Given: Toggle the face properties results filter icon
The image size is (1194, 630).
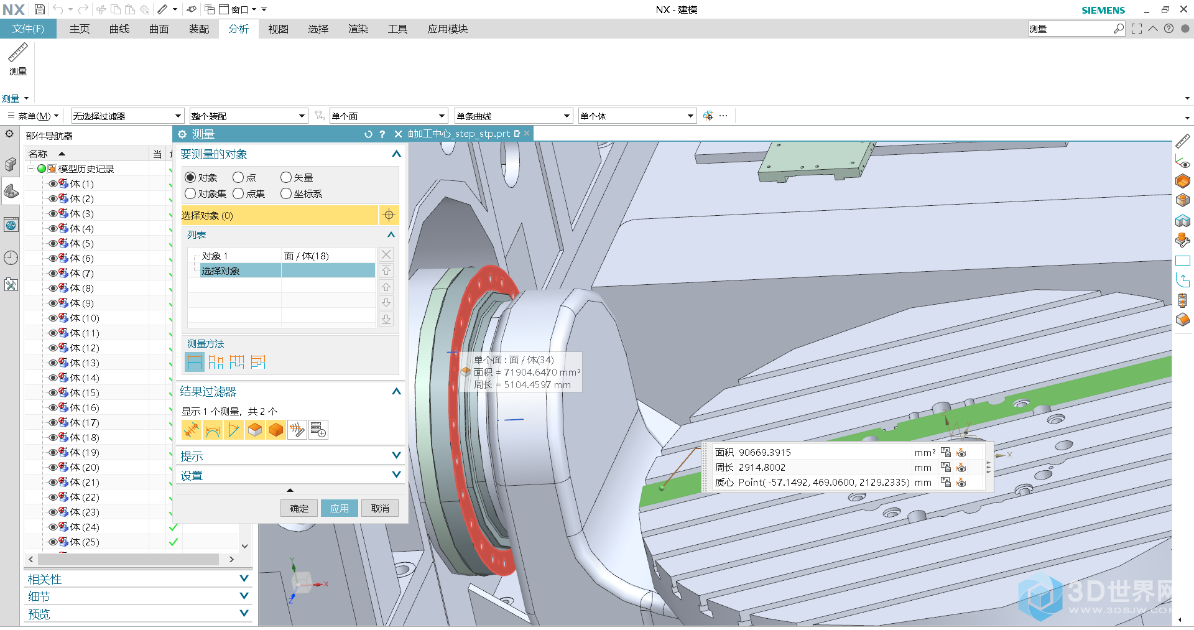Looking at the screenshot, I should [x=255, y=430].
